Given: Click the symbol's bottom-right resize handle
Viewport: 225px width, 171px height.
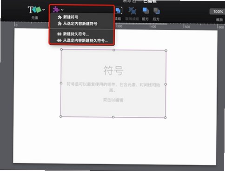Looking at the screenshot, I should click(x=165, y=118).
